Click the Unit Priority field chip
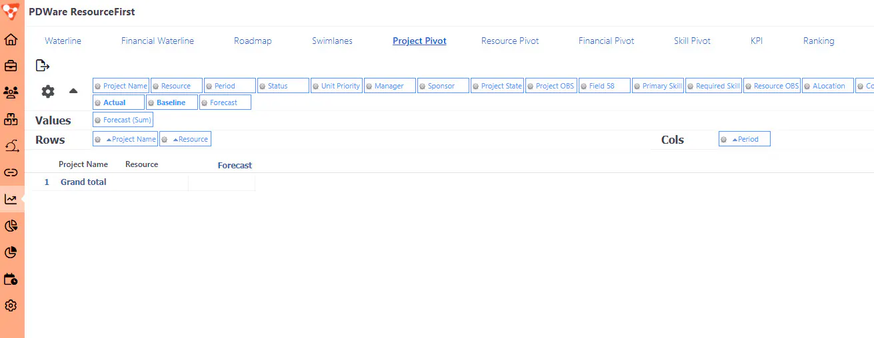This screenshot has width=874, height=338. (x=337, y=86)
